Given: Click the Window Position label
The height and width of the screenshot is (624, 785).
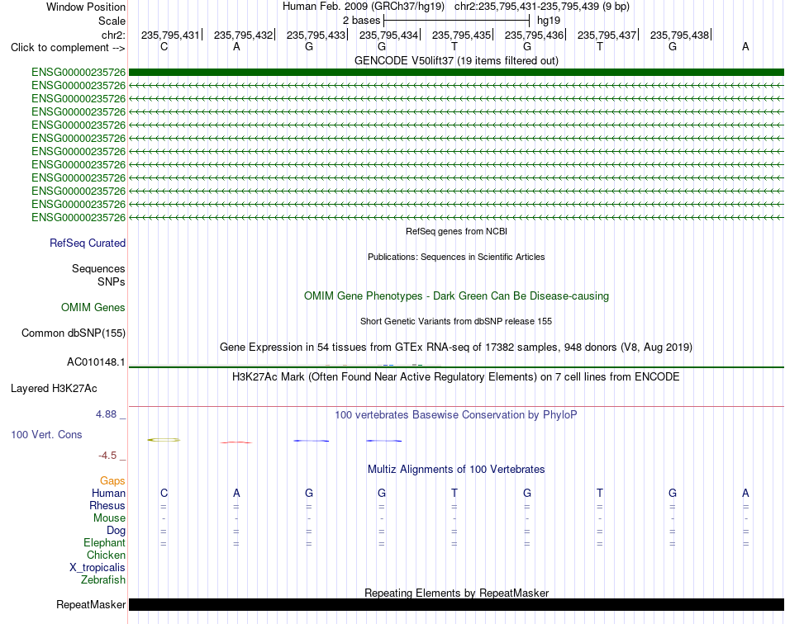Looking at the screenshot, I should click(86, 7).
